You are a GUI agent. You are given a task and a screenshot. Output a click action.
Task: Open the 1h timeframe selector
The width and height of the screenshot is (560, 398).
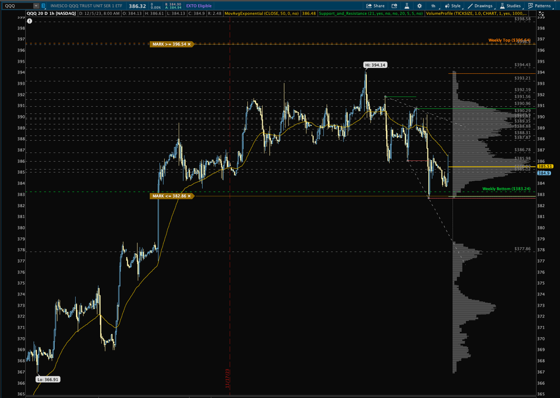[433, 6]
